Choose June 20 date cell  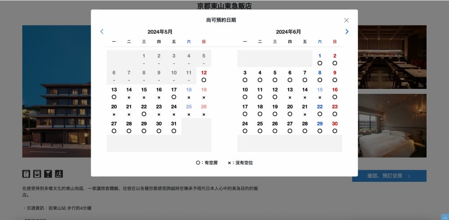point(290,110)
